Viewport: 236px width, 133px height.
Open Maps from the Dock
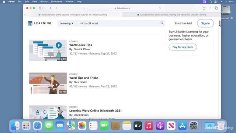71,126
